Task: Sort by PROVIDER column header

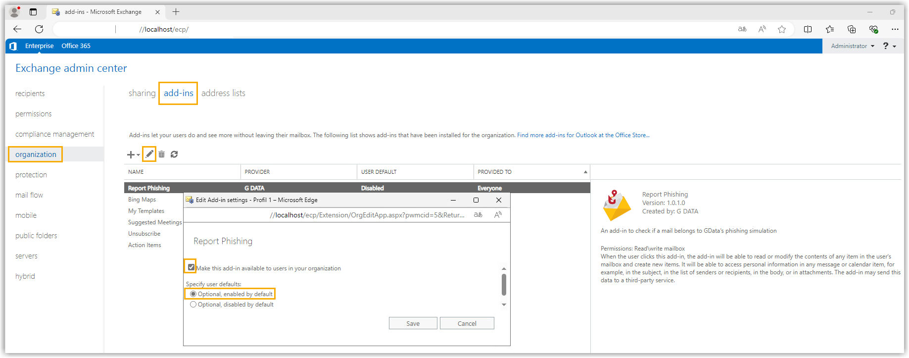Action: (x=299, y=172)
